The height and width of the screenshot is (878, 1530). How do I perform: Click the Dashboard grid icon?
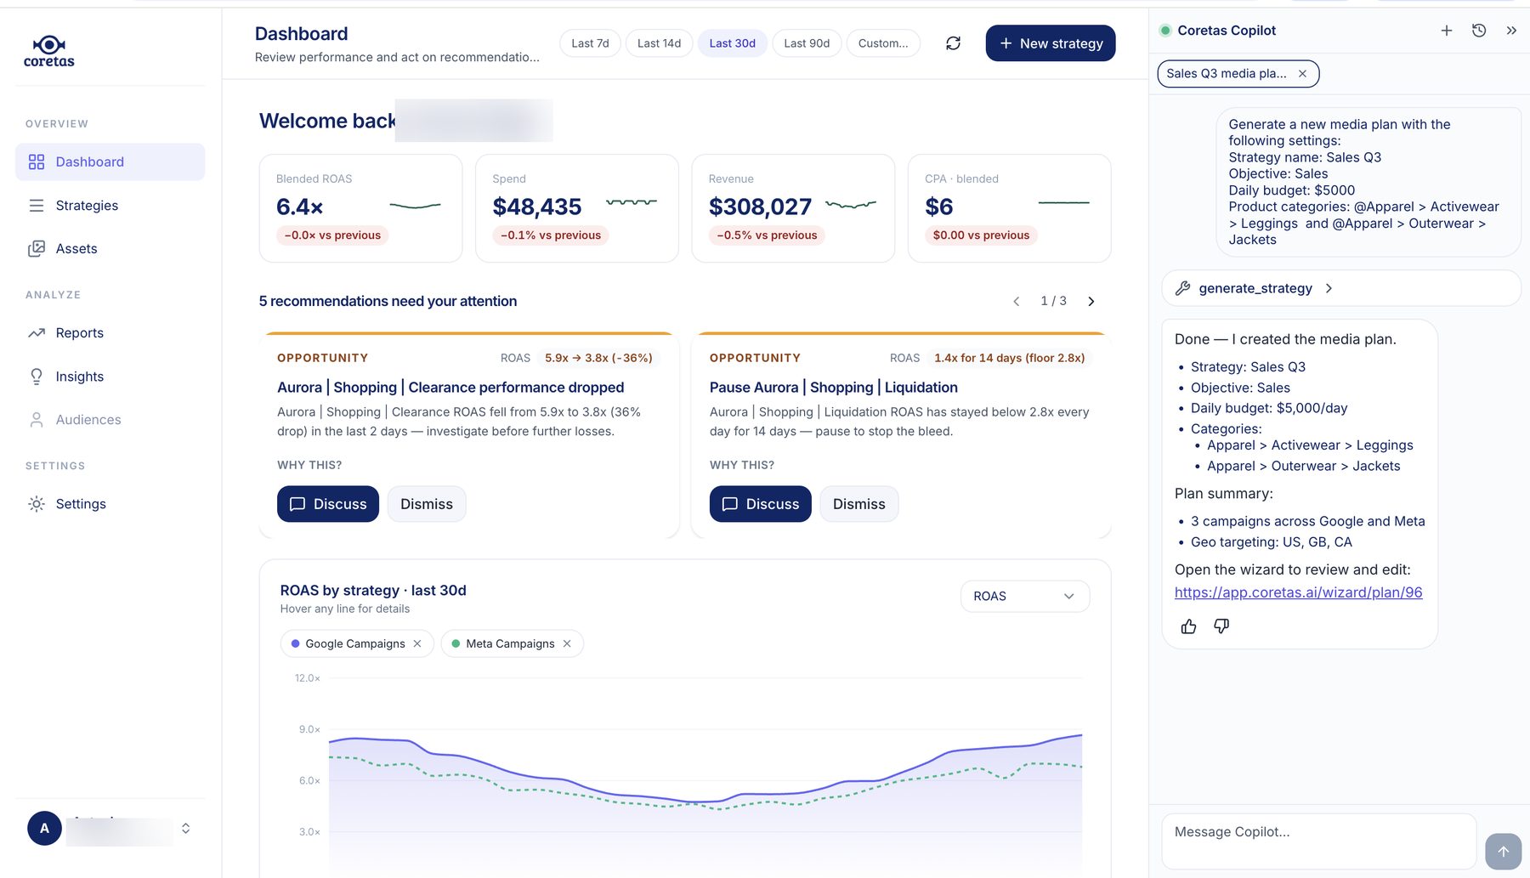tap(37, 161)
